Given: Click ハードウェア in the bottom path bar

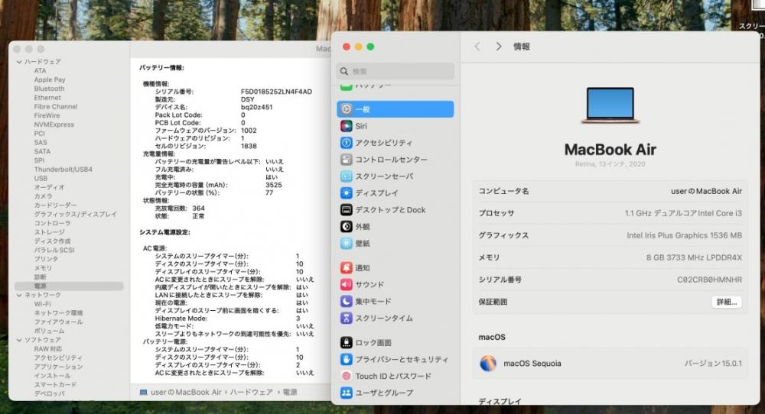Looking at the screenshot, I should (251, 392).
